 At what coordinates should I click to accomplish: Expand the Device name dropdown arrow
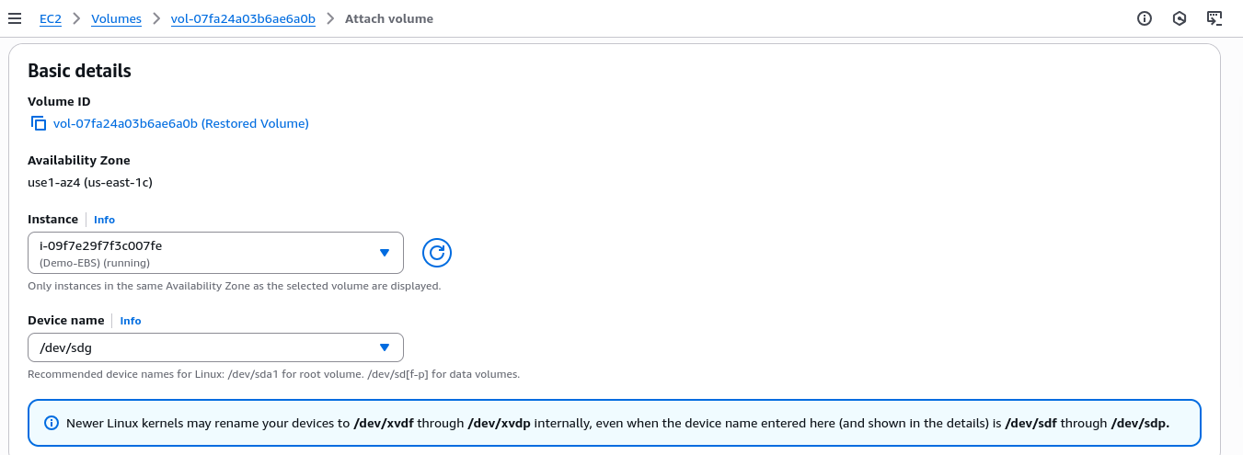click(385, 347)
